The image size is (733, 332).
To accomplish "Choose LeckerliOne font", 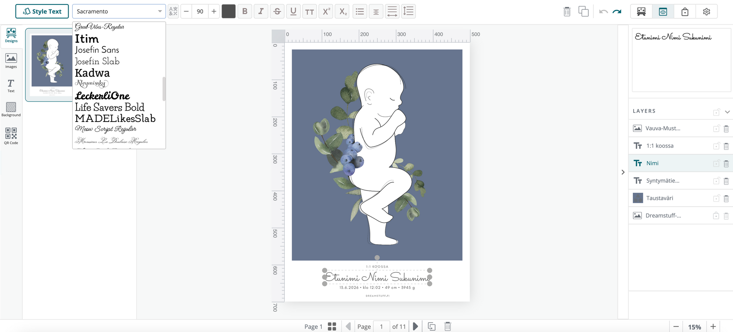I will coord(102,96).
